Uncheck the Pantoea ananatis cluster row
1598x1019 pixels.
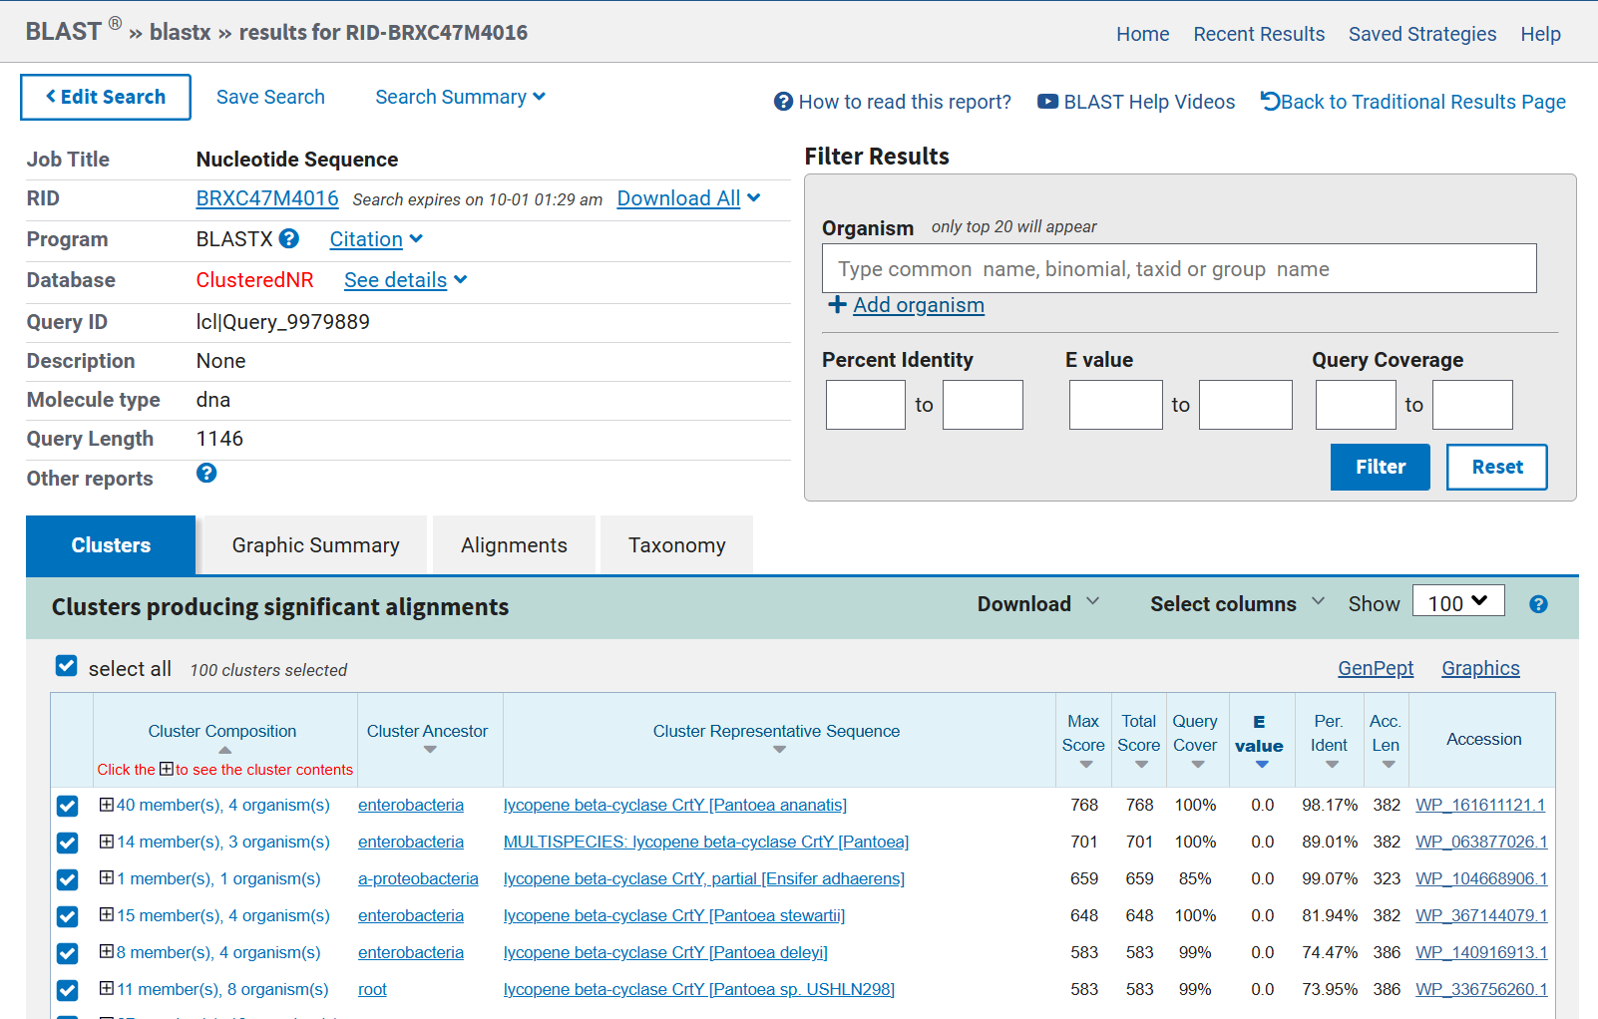(67, 806)
